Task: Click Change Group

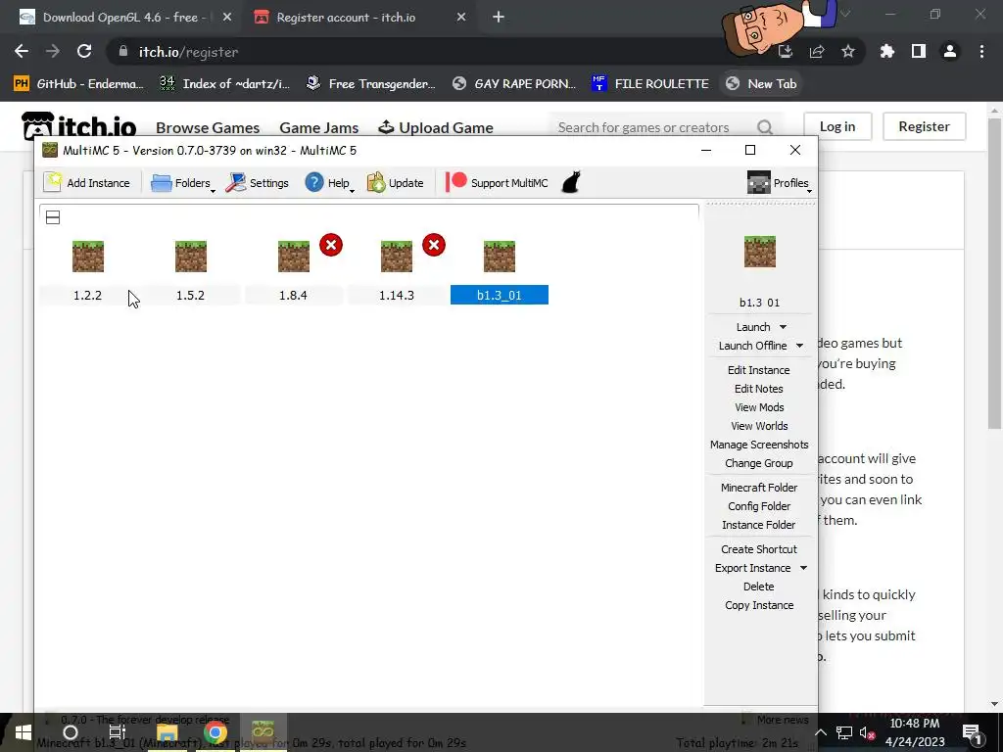Action: coord(759,463)
